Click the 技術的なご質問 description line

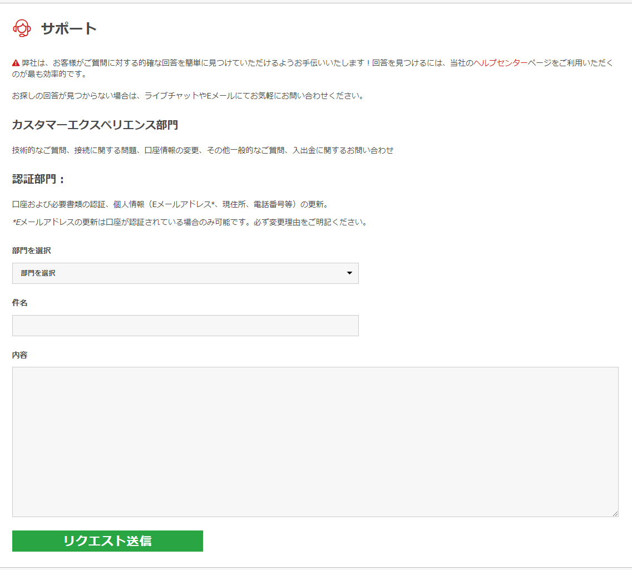click(x=203, y=150)
